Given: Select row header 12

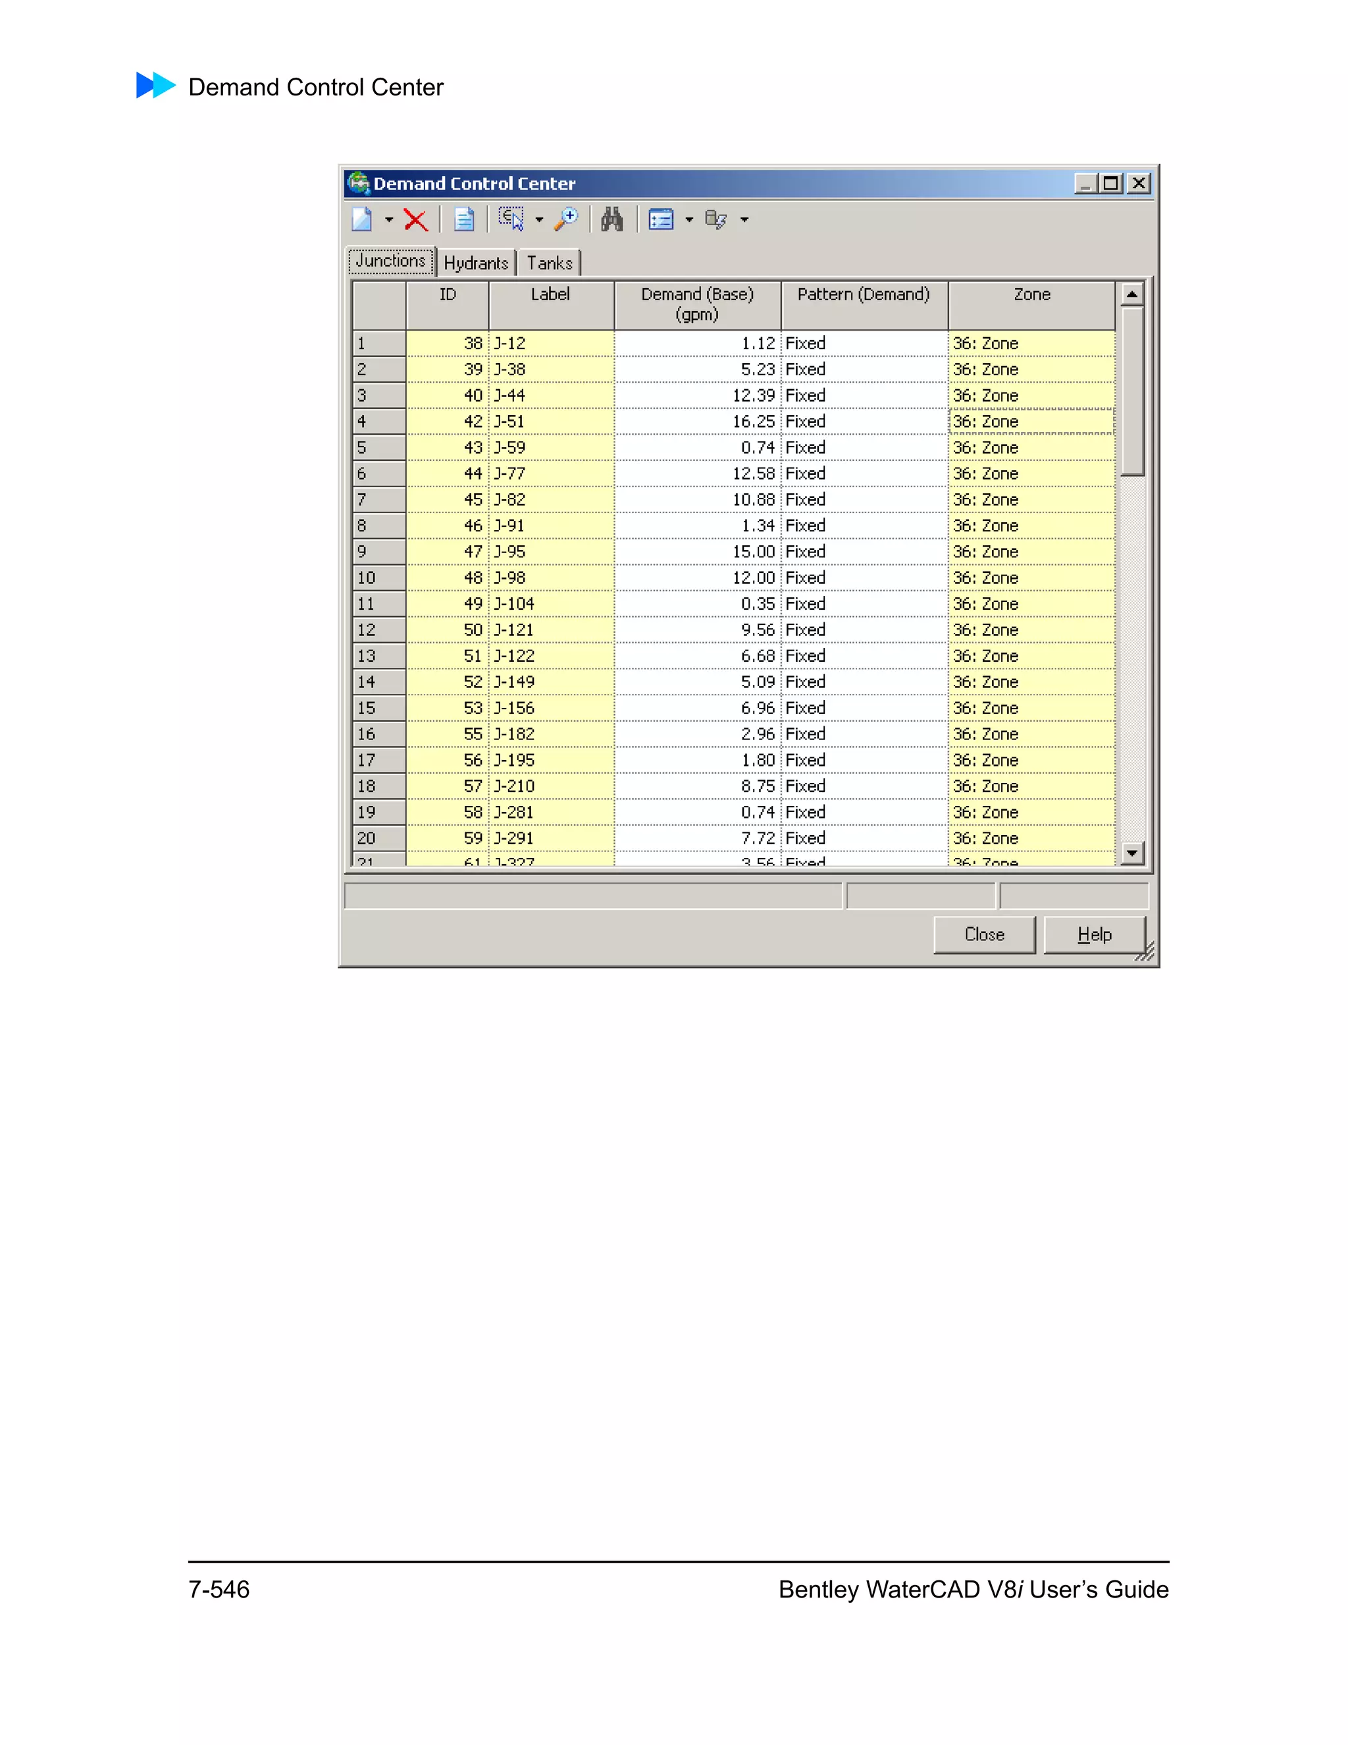Looking at the screenshot, I should click(379, 630).
